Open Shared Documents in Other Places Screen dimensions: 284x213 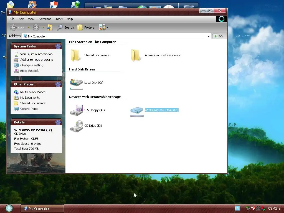[x=33, y=103]
